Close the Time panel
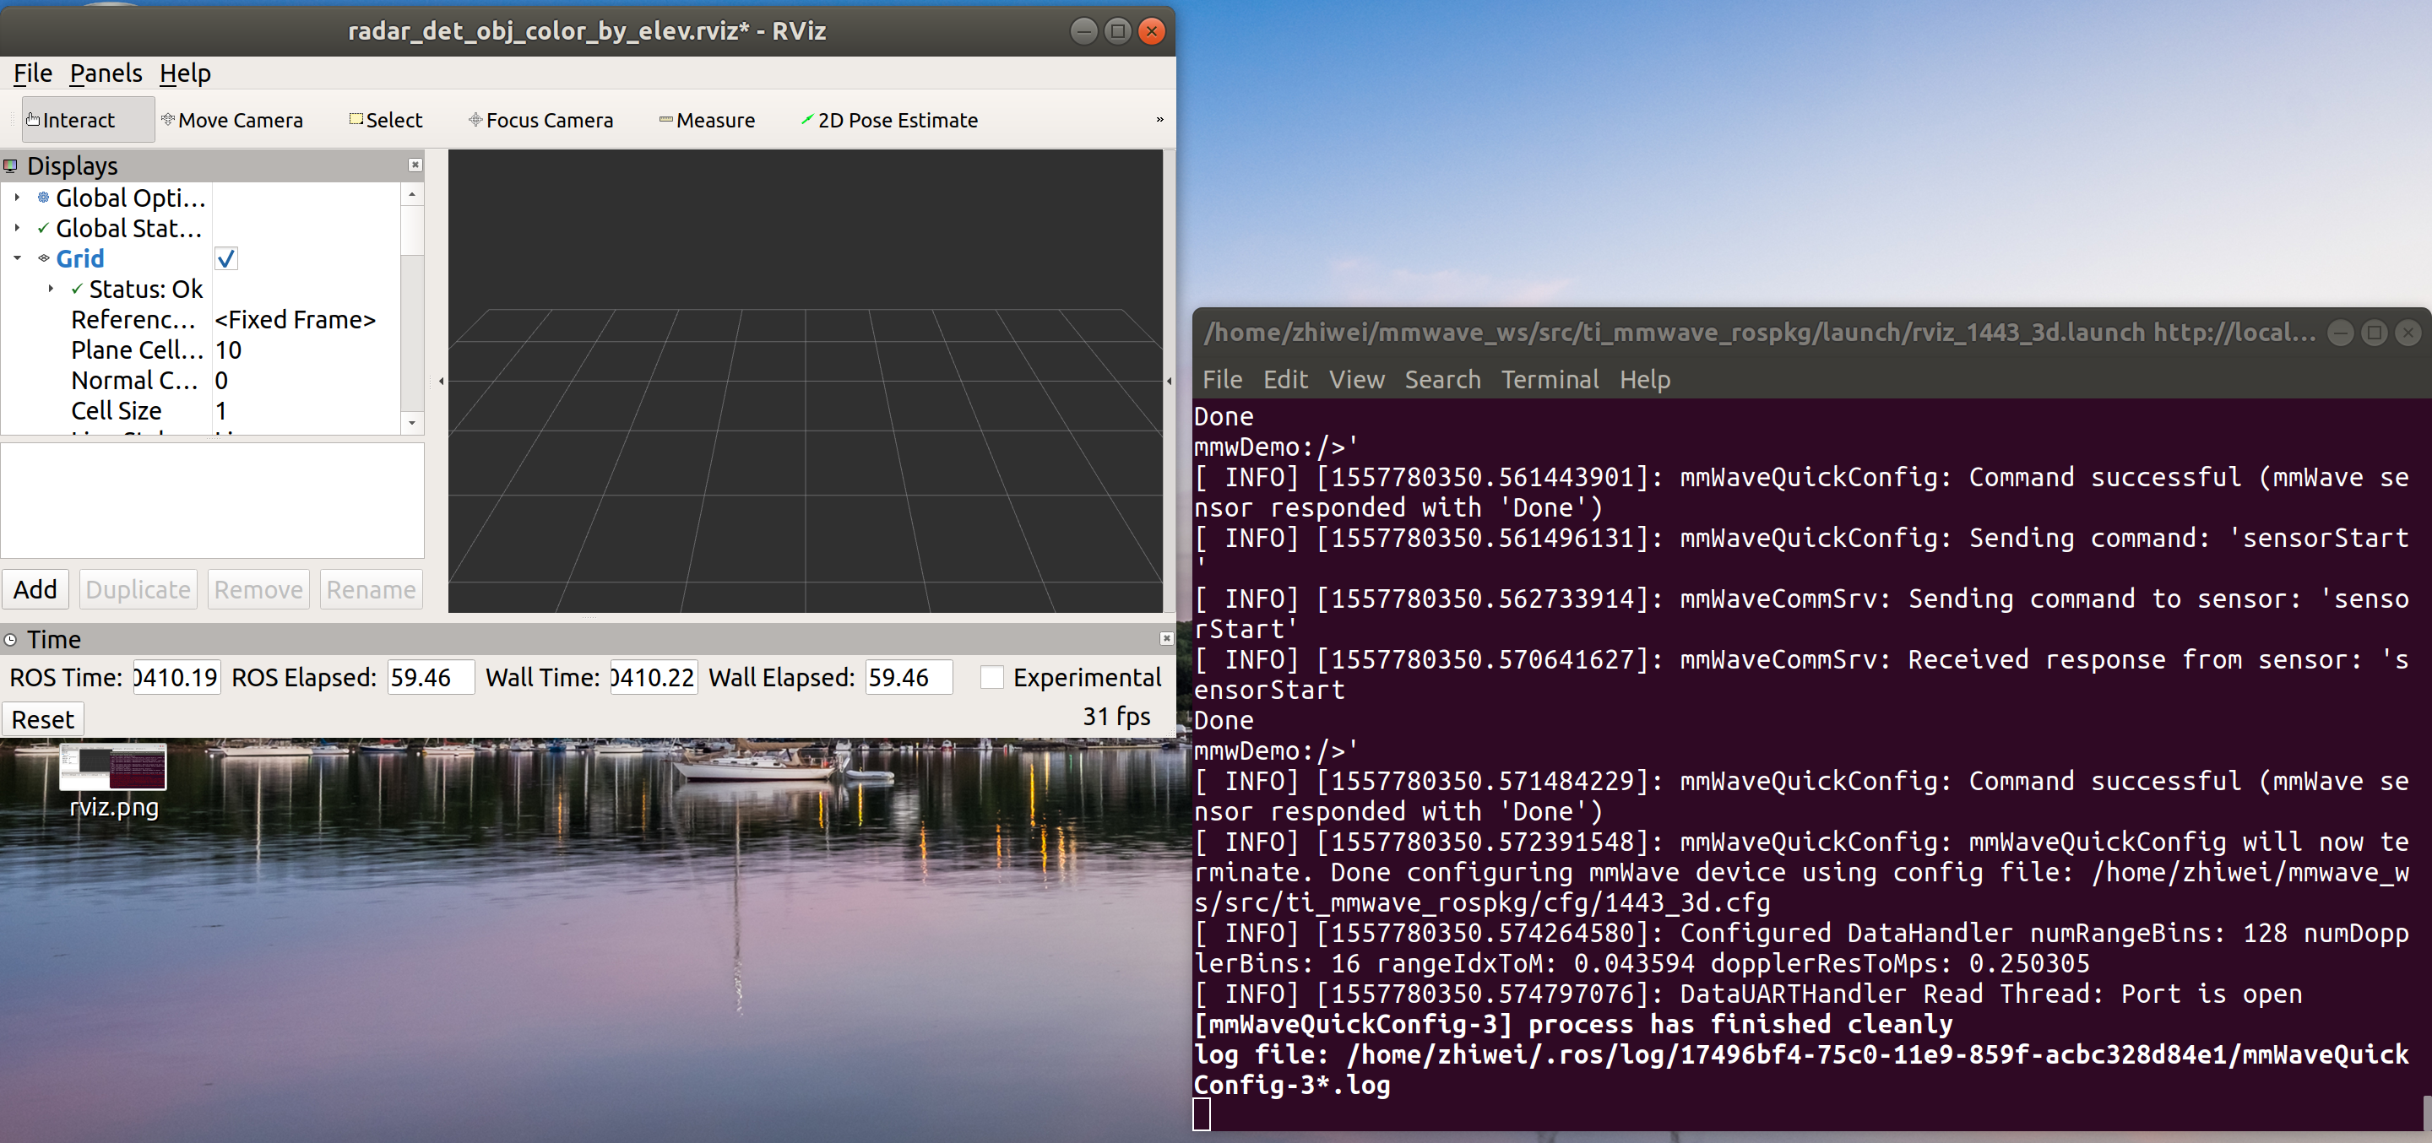Image resolution: width=2432 pixels, height=1143 pixels. [1166, 639]
